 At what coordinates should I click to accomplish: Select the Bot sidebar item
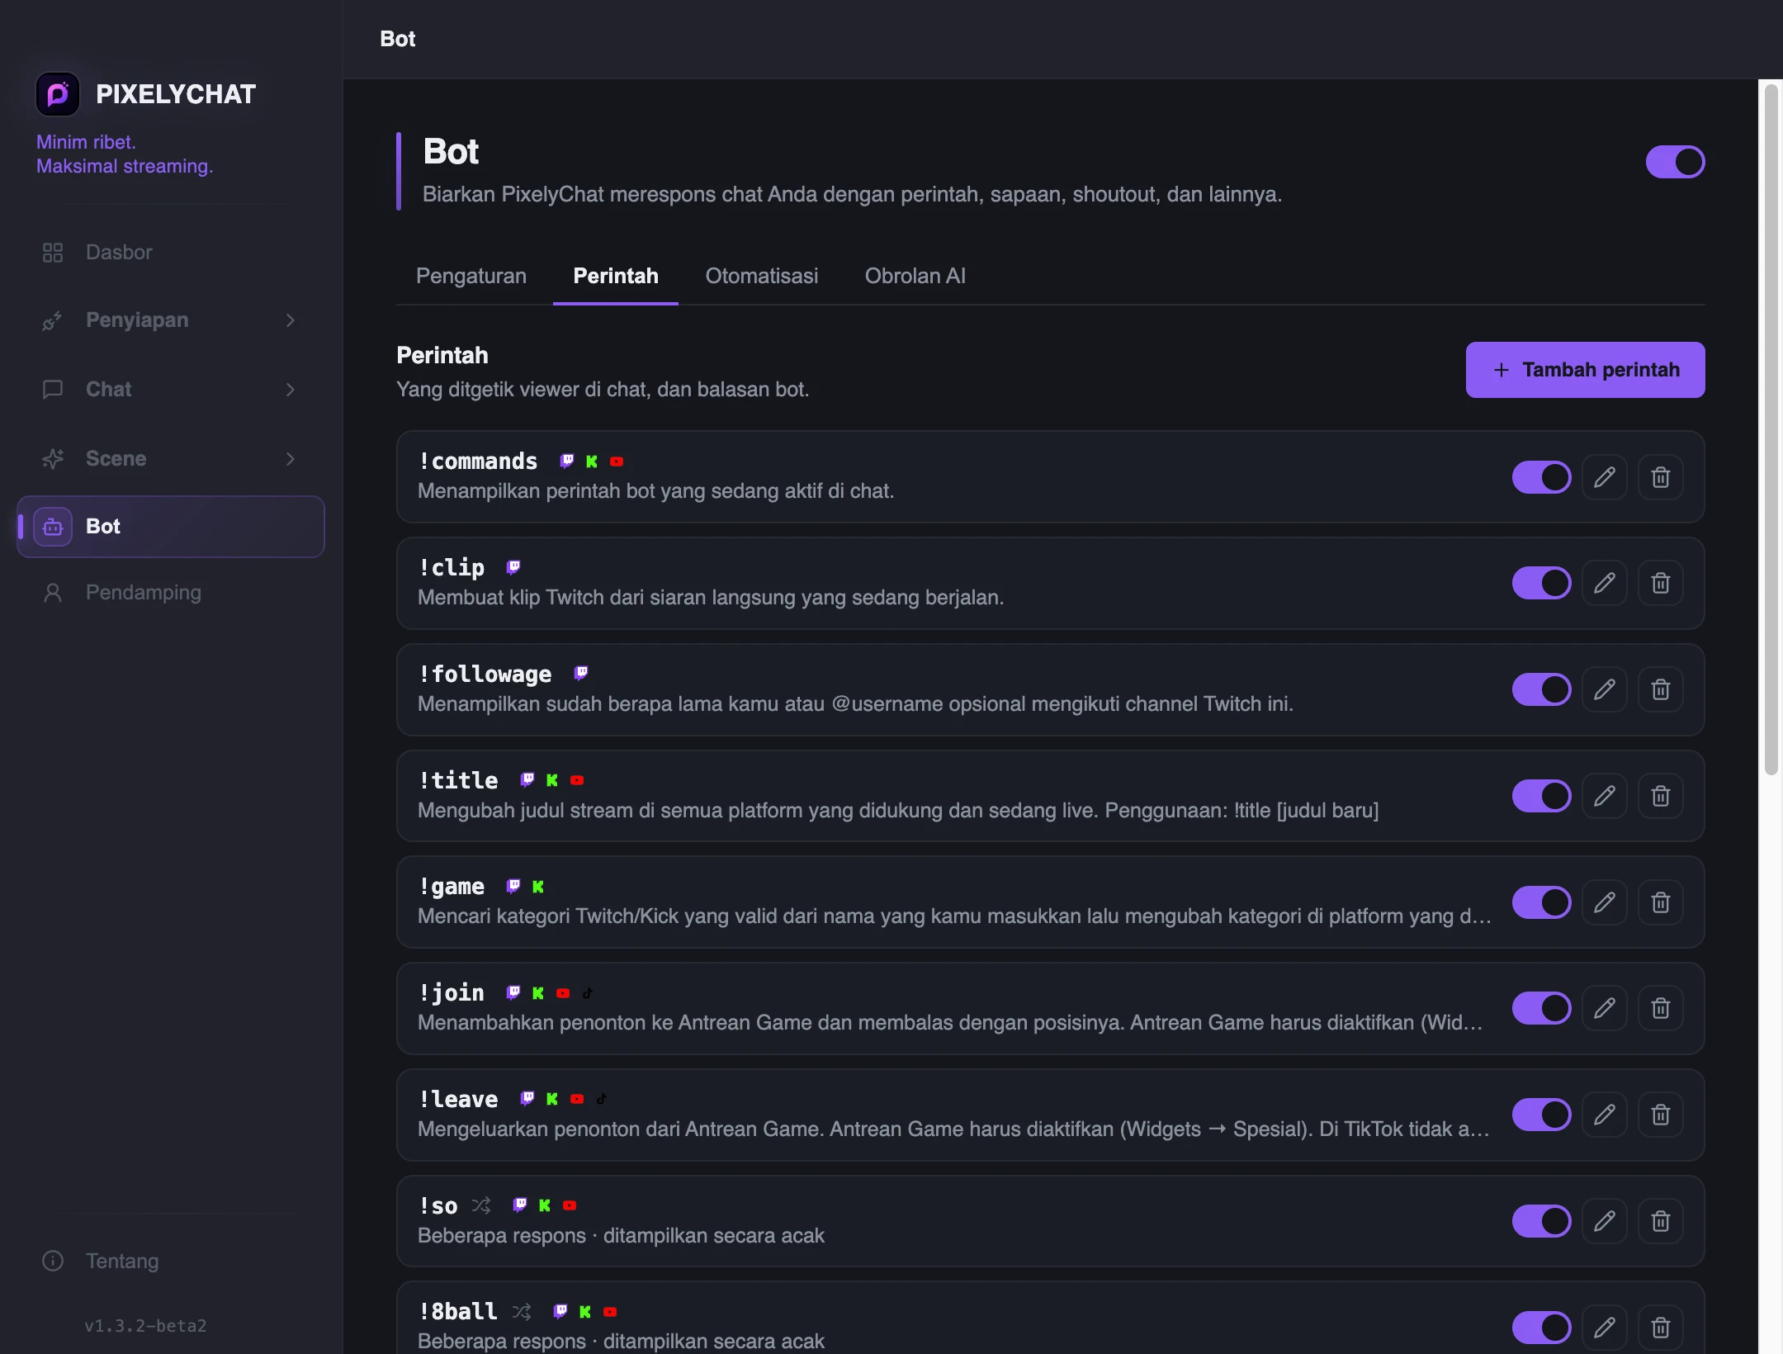click(x=170, y=527)
